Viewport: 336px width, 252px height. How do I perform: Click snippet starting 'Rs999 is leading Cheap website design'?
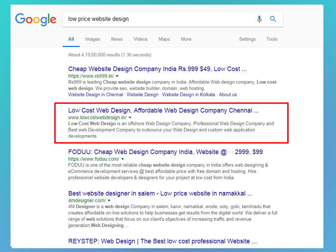[172, 85]
